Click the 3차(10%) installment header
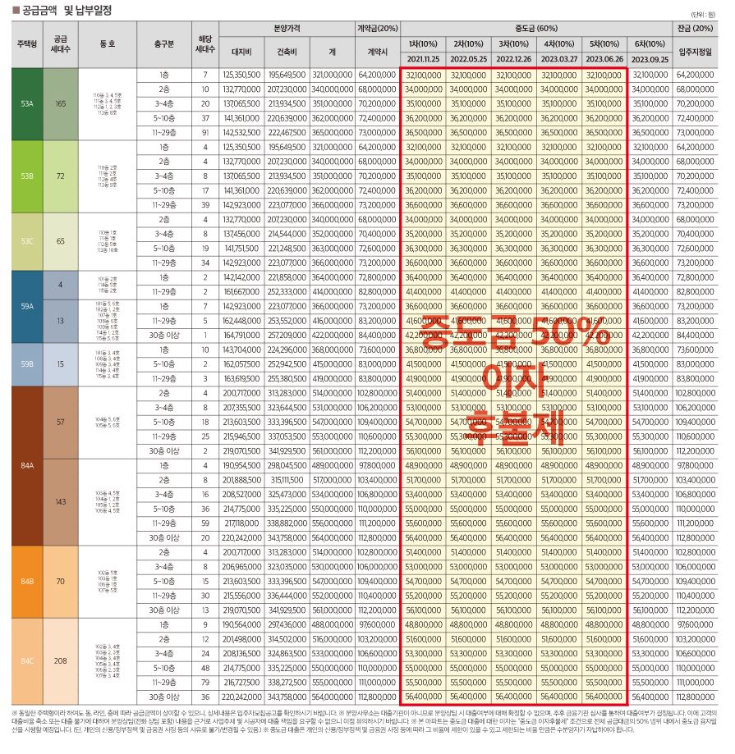 point(513,43)
